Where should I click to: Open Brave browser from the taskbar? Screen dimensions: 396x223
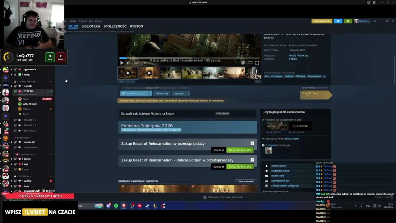124,206
